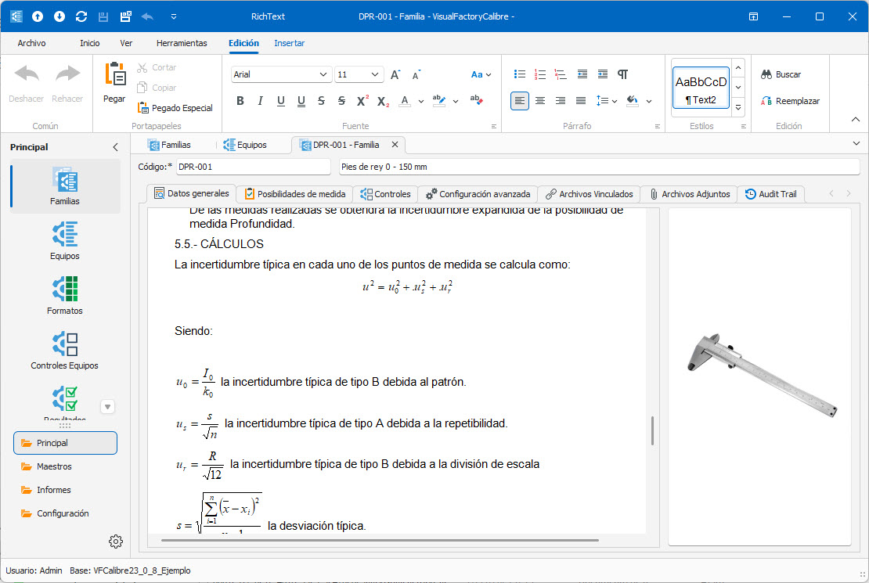Toggle strikethrough formatting
The height and width of the screenshot is (583, 869).
322,101
